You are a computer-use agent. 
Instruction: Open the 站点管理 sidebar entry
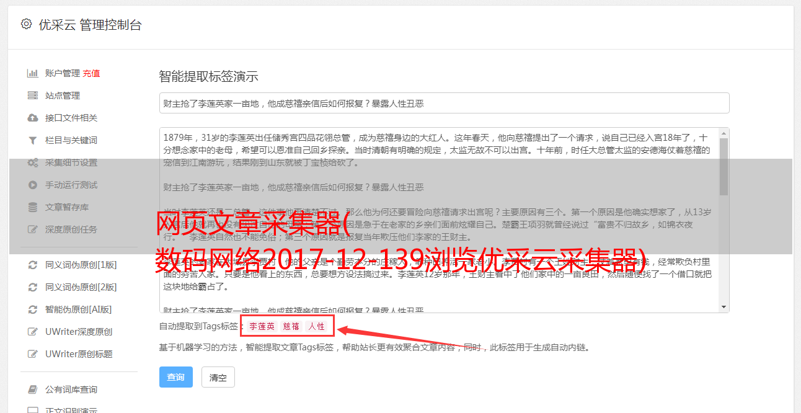coord(63,95)
